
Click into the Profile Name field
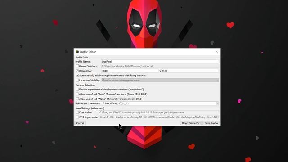160,62
